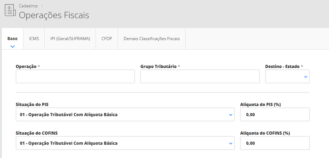This screenshot has width=329, height=158.
Task: Switch to the CFOP tab
Action: 107,38
